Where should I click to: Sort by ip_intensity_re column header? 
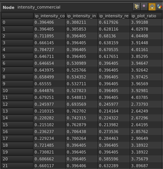(x=114, y=16)
